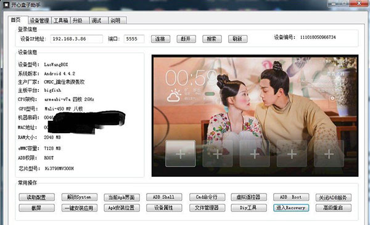Click the highlighted first plus tile in the preview
The height and width of the screenshot is (225, 370).
pos(181,153)
